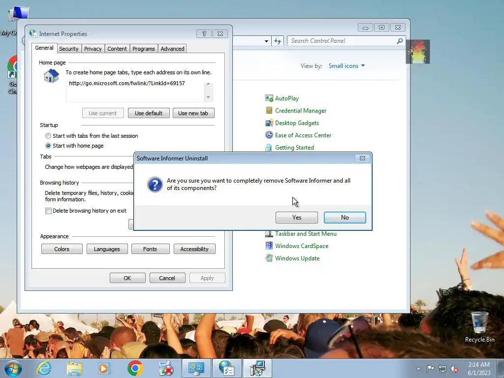Click the Windows Update icon
Image resolution: width=504 pixels, height=378 pixels.
click(x=269, y=258)
